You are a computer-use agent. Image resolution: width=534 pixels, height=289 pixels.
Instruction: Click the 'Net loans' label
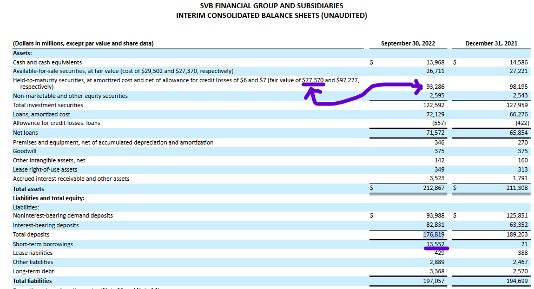(x=25, y=133)
